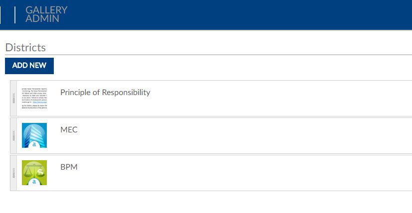Click the skyscraper graphic in MEC thumbnail
Viewport: 412px width, 213px height.
pos(32,132)
